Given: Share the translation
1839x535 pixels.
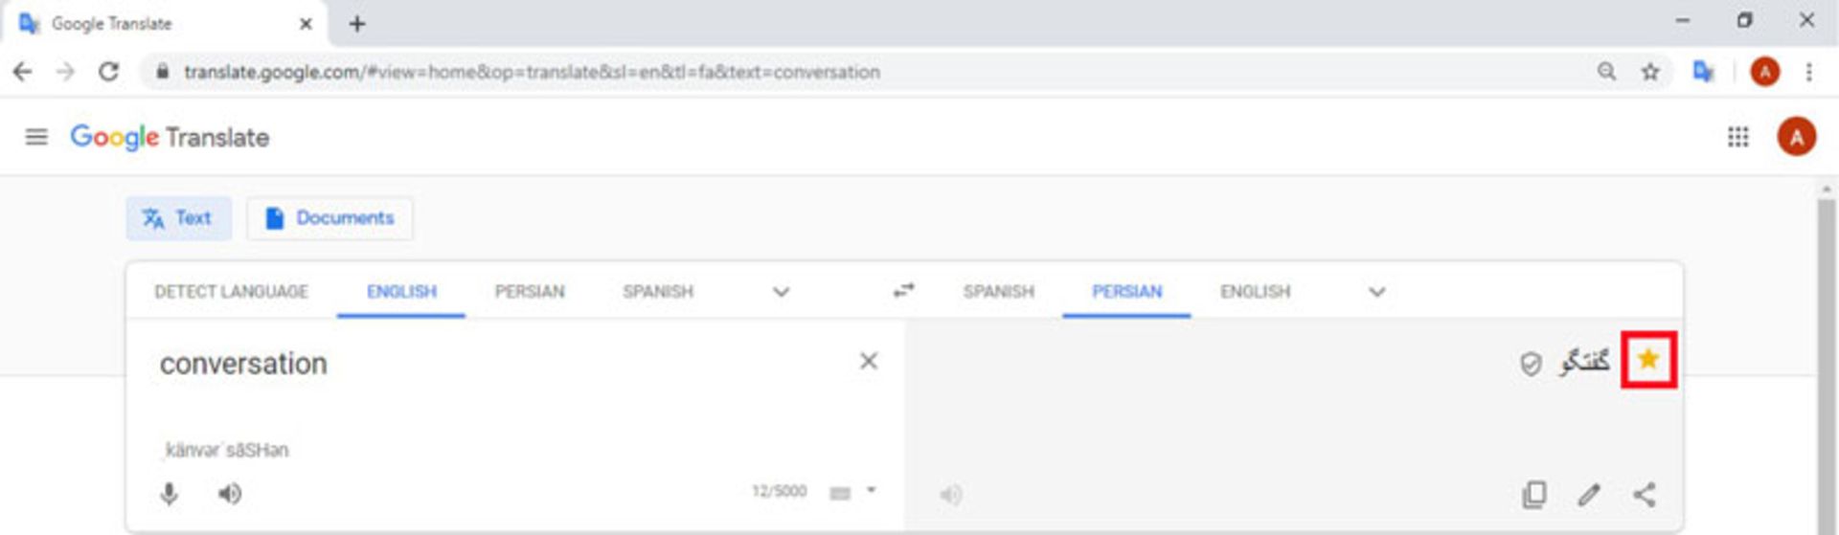Looking at the screenshot, I should [x=1645, y=495].
